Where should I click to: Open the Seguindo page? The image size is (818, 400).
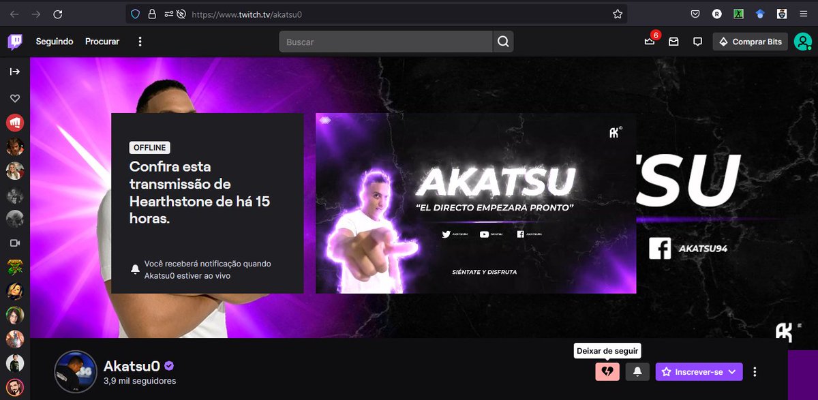pyautogui.click(x=55, y=42)
